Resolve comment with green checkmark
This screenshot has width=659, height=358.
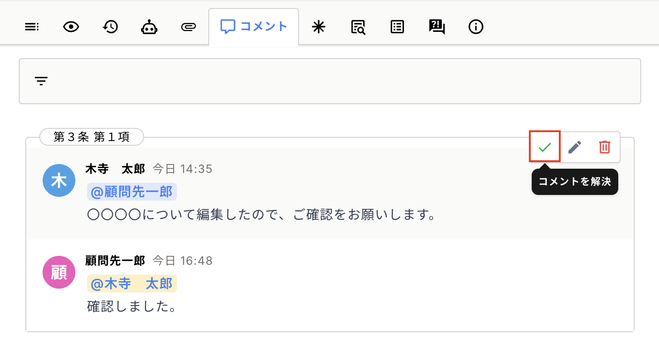click(545, 147)
